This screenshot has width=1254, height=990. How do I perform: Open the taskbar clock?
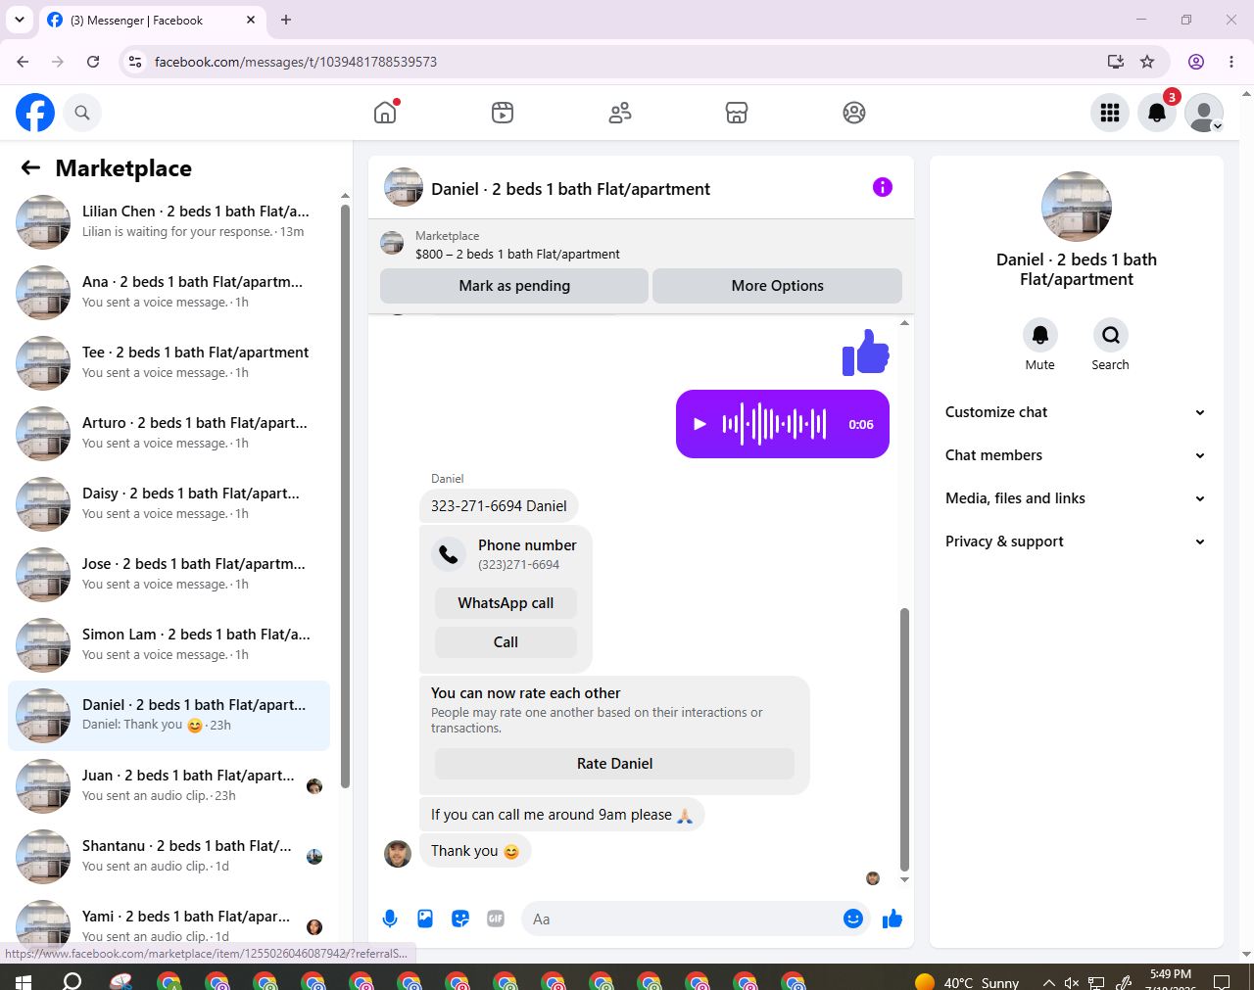pos(1171,979)
